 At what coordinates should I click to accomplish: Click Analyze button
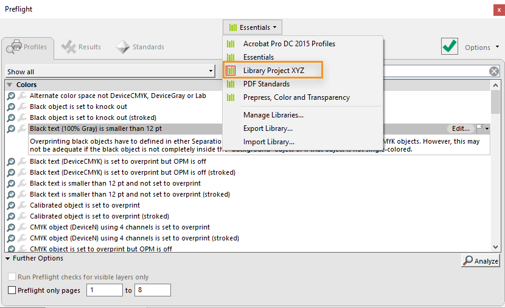click(x=480, y=261)
